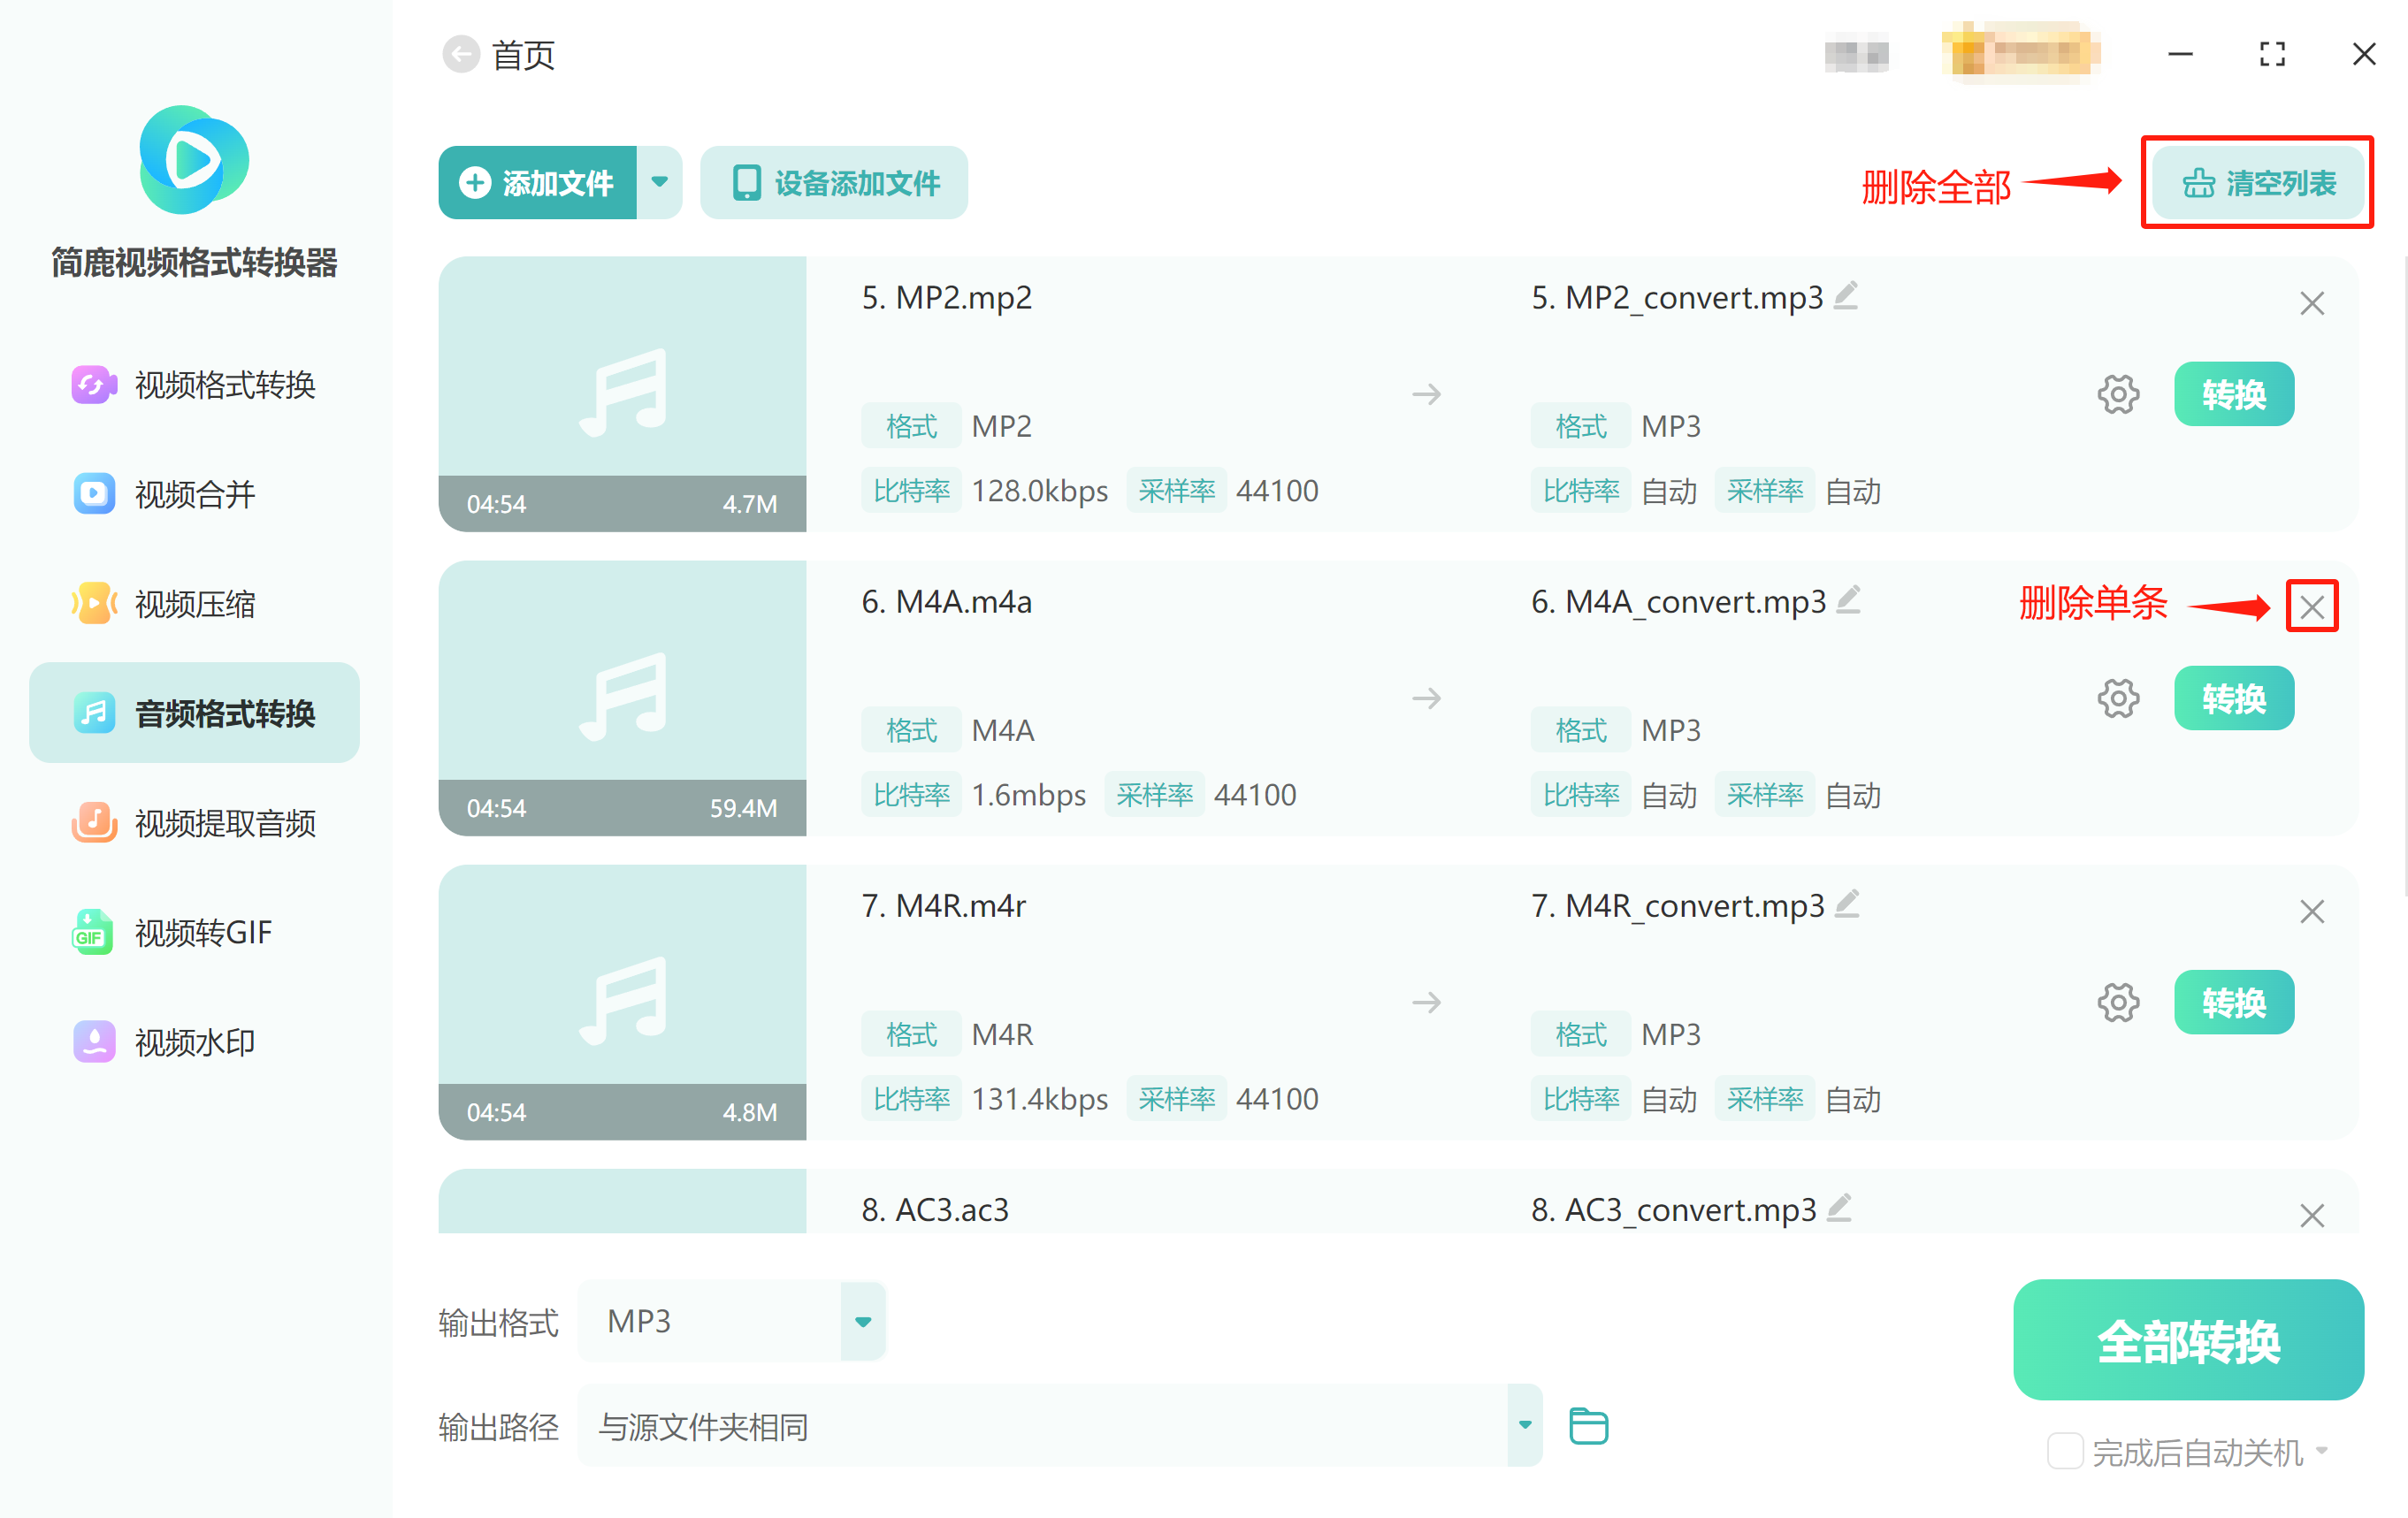The width and height of the screenshot is (2408, 1518).
Task: Click the 全部转换 button
Action: coord(2187,1340)
